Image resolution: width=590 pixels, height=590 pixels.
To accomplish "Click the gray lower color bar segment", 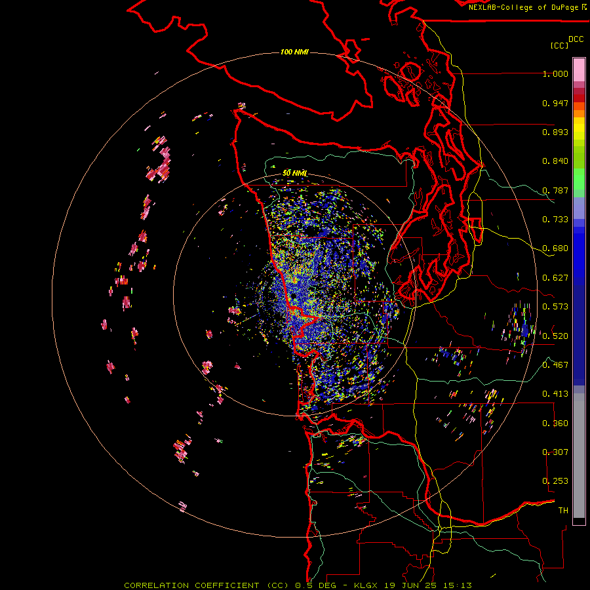I will [579, 456].
